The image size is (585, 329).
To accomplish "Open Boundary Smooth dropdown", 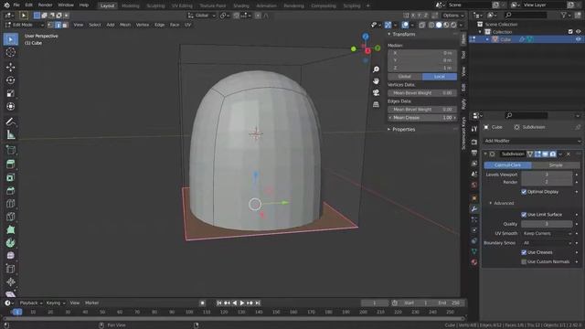I will [x=547, y=243].
